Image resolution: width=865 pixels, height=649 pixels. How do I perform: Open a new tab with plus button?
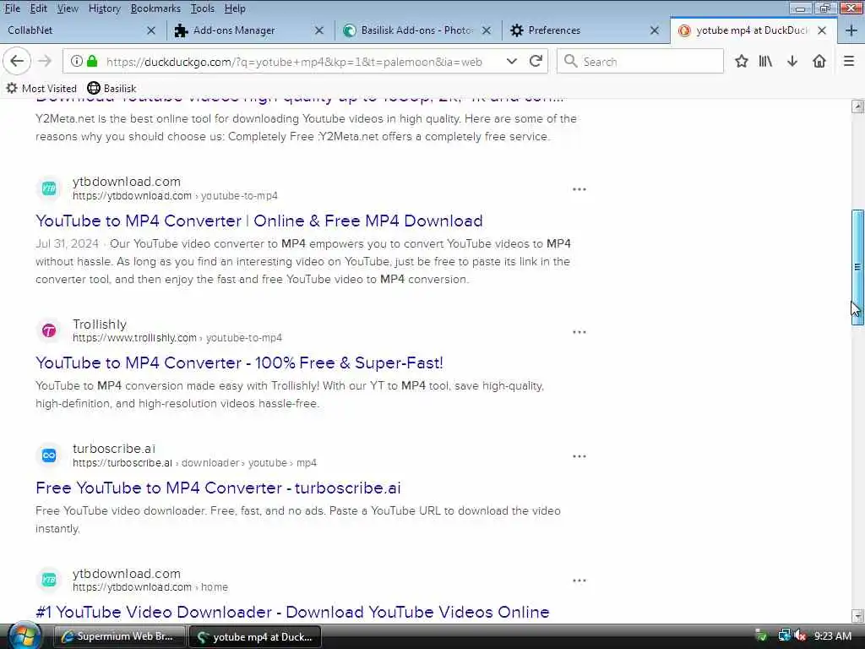851,30
